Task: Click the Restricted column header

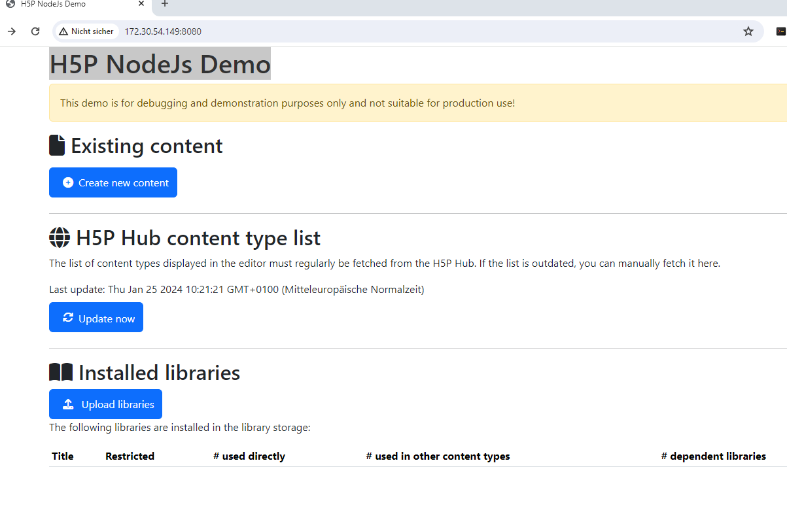Action: click(130, 456)
